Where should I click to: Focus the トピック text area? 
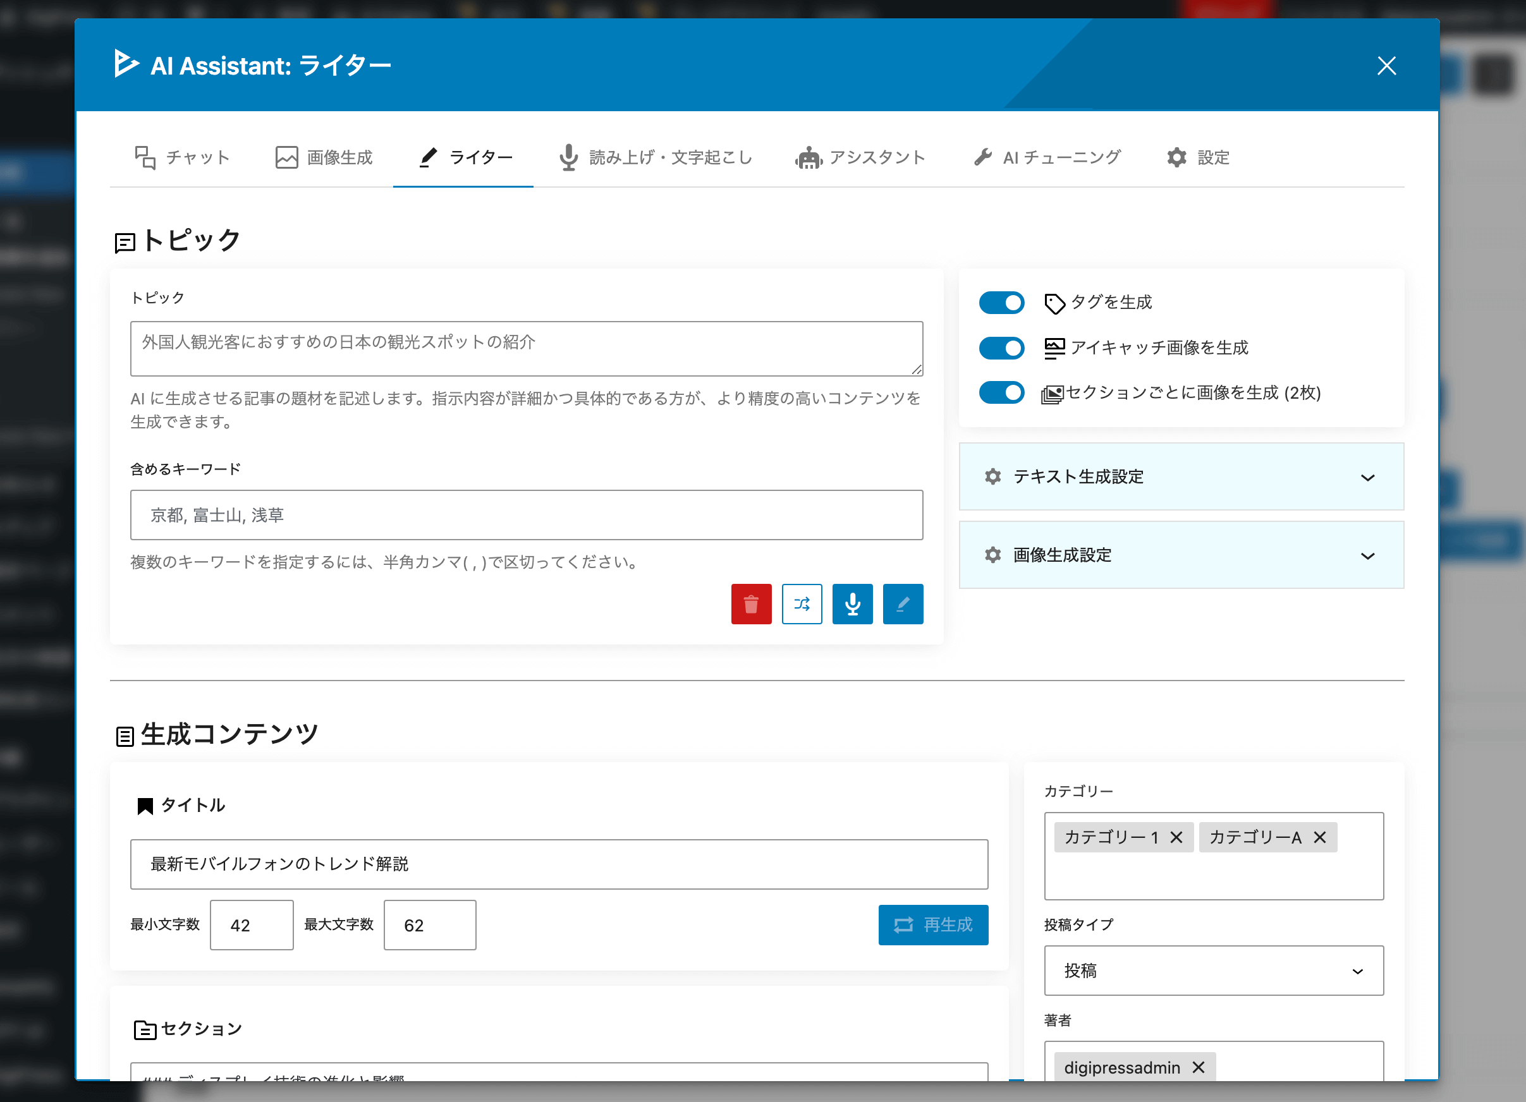point(526,348)
